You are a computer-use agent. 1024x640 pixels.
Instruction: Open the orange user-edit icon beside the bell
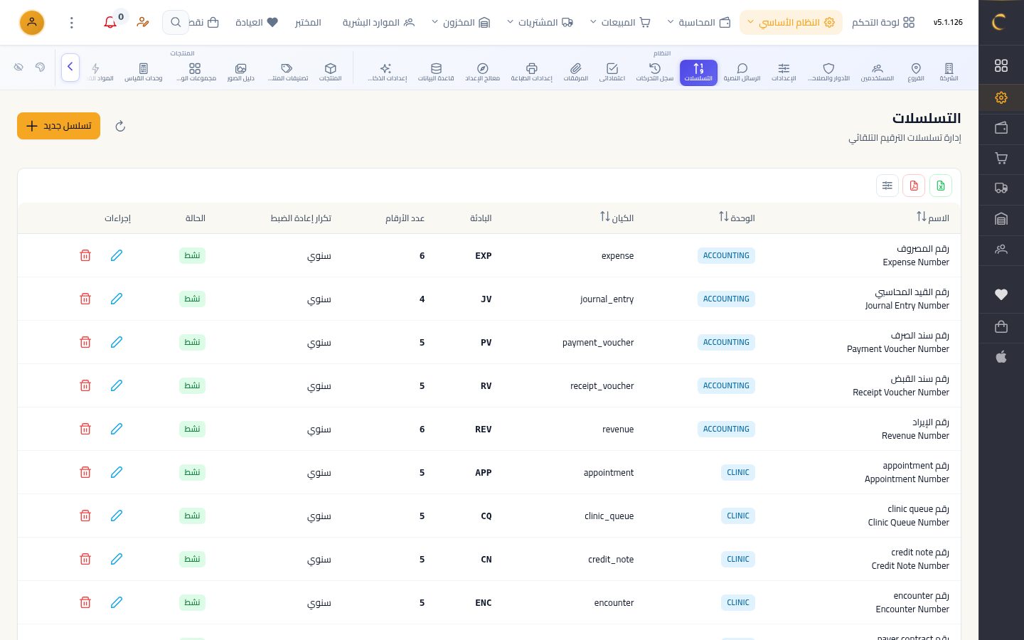(143, 23)
